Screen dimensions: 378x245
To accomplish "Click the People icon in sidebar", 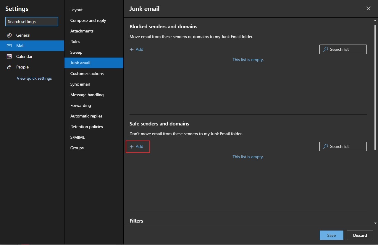I will [9, 67].
